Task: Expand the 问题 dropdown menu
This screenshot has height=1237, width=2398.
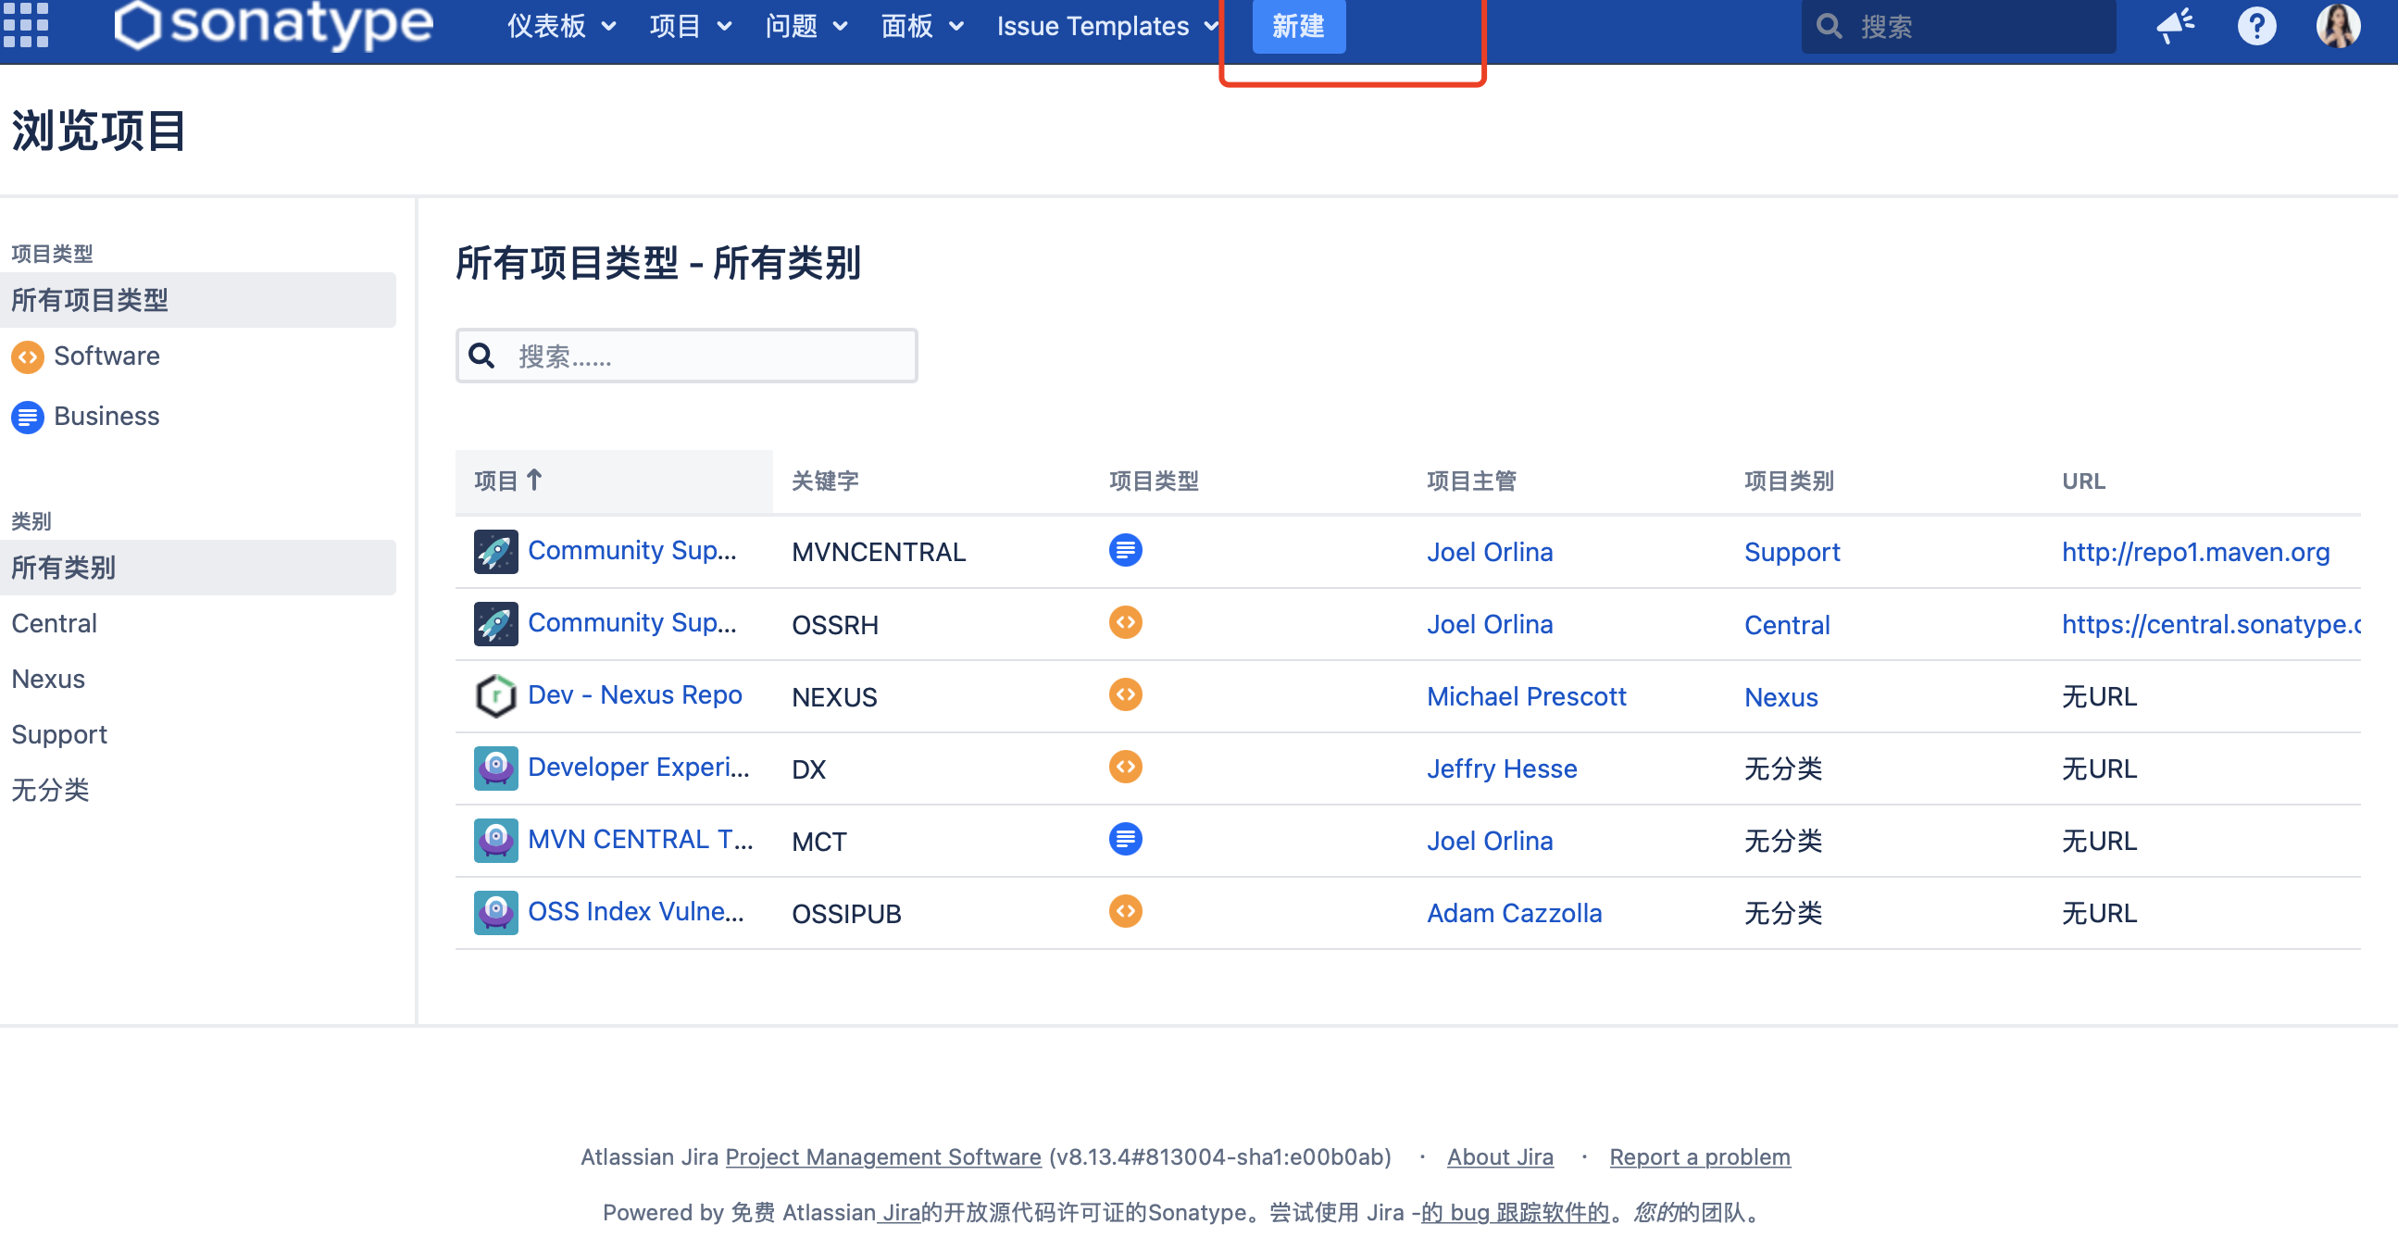Action: click(806, 26)
